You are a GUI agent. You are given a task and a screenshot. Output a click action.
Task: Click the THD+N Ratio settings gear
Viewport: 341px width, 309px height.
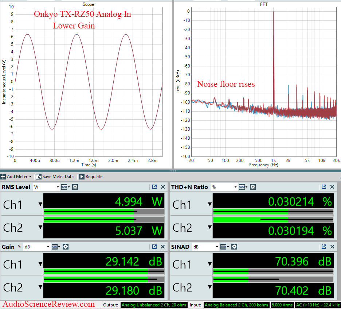252,187
